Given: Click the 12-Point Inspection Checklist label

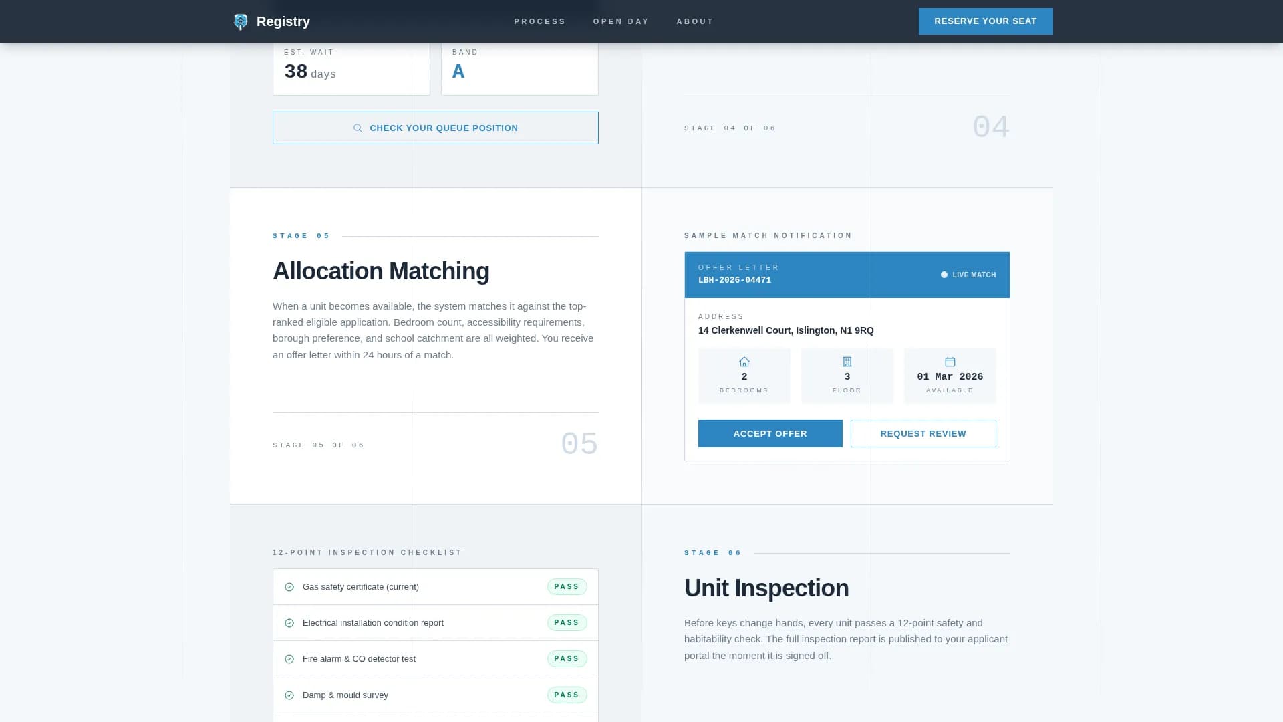Looking at the screenshot, I should click(x=368, y=552).
